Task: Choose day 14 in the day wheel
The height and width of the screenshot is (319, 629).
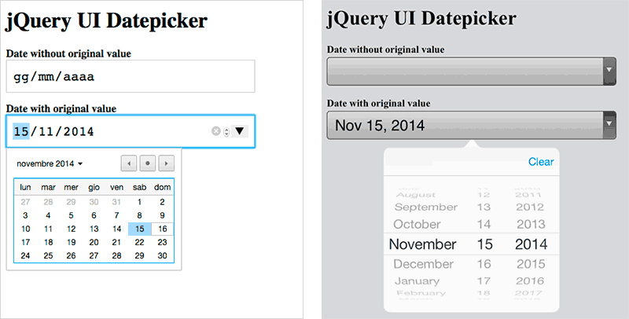Action: point(484,225)
